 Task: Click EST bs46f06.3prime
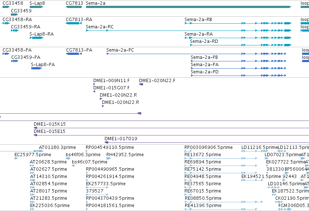click(68, 158)
